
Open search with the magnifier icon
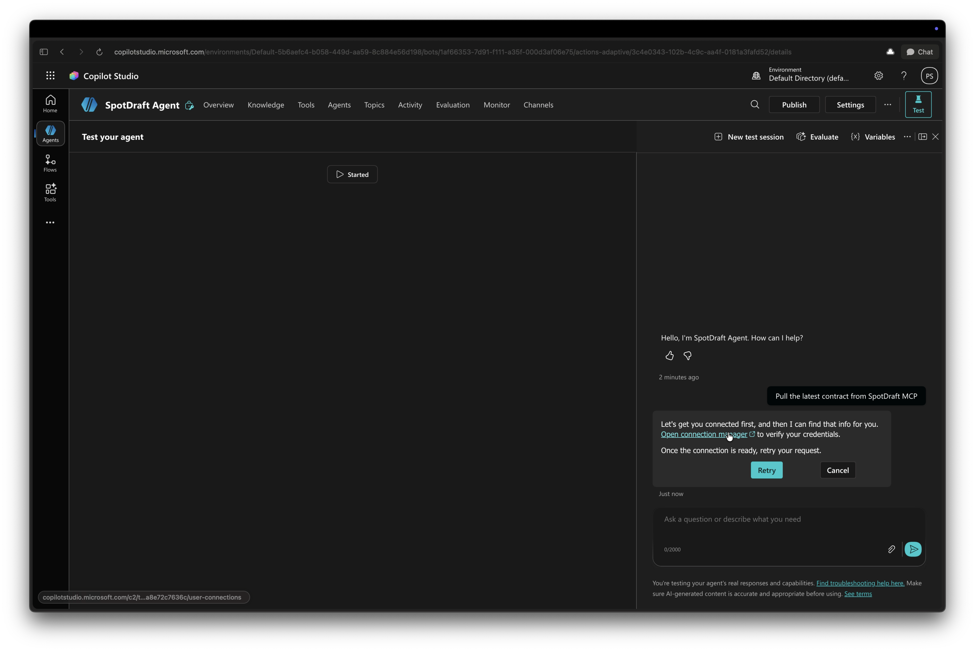tap(754, 105)
